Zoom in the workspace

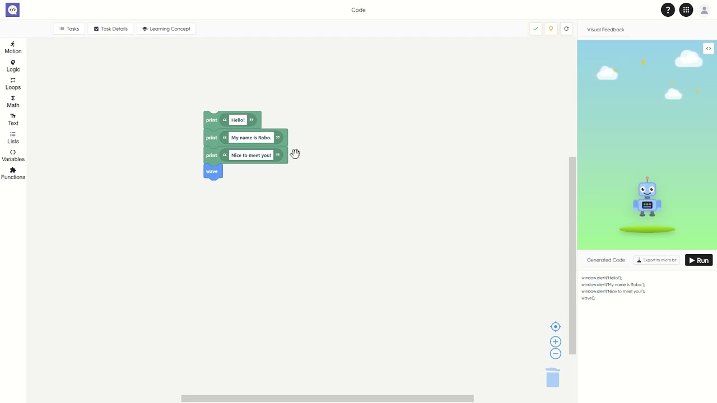pyautogui.click(x=556, y=341)
